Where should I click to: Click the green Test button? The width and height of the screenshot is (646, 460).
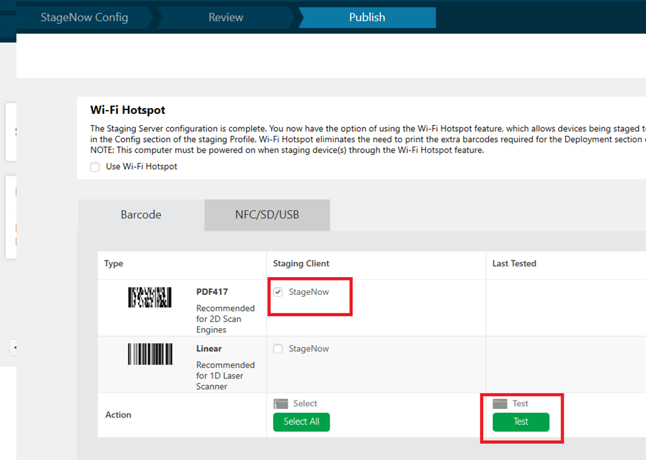click(520, 422)
